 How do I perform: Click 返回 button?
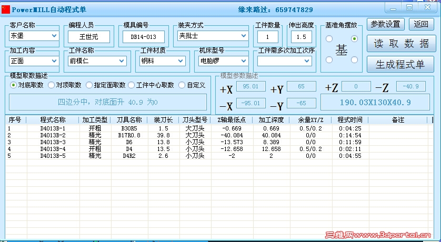421,24
